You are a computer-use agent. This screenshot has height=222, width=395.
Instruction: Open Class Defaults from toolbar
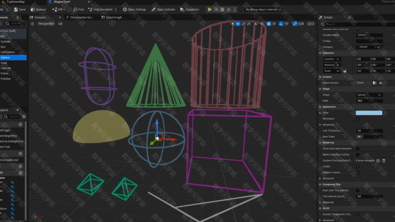coord(163,10)
